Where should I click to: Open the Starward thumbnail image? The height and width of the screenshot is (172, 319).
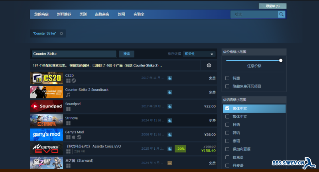click(x=47, y=163)
